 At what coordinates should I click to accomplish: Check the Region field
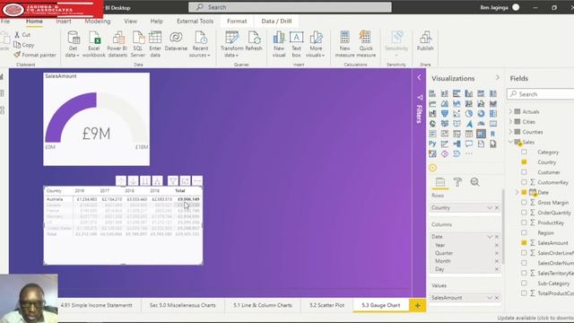point(524,232)
